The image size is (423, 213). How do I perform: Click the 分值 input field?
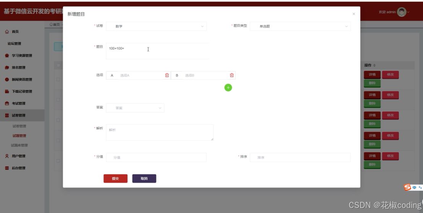click(156, 158)
